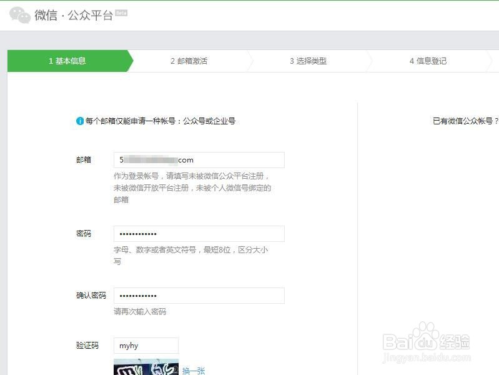Select step tab 2 邮箱激活
Image resolution: width=499 pixels, height=375 pixels.
tap(189, 61)
